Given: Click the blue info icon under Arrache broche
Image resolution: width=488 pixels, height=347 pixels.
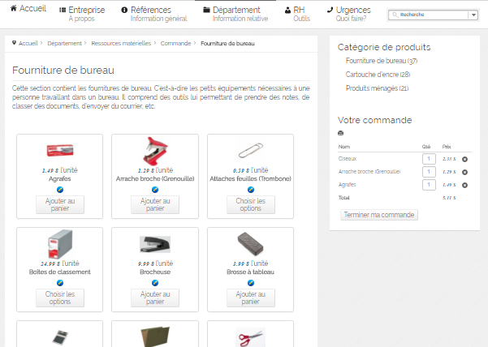Looking at the screenshot, I should point(155,190).
